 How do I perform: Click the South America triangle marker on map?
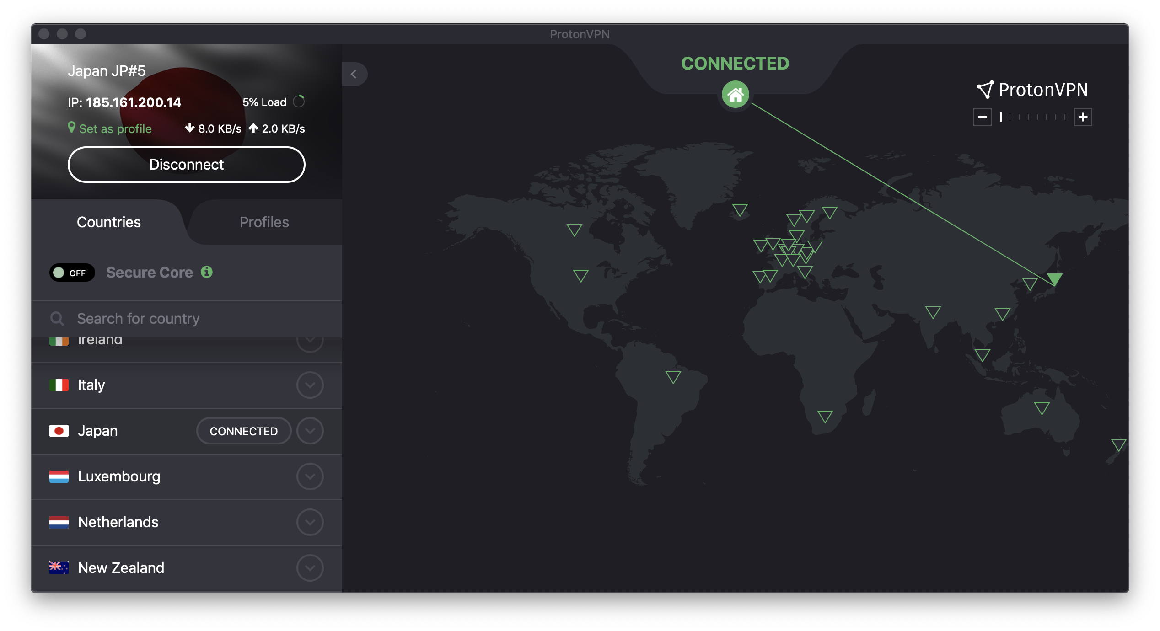(674, 379)
